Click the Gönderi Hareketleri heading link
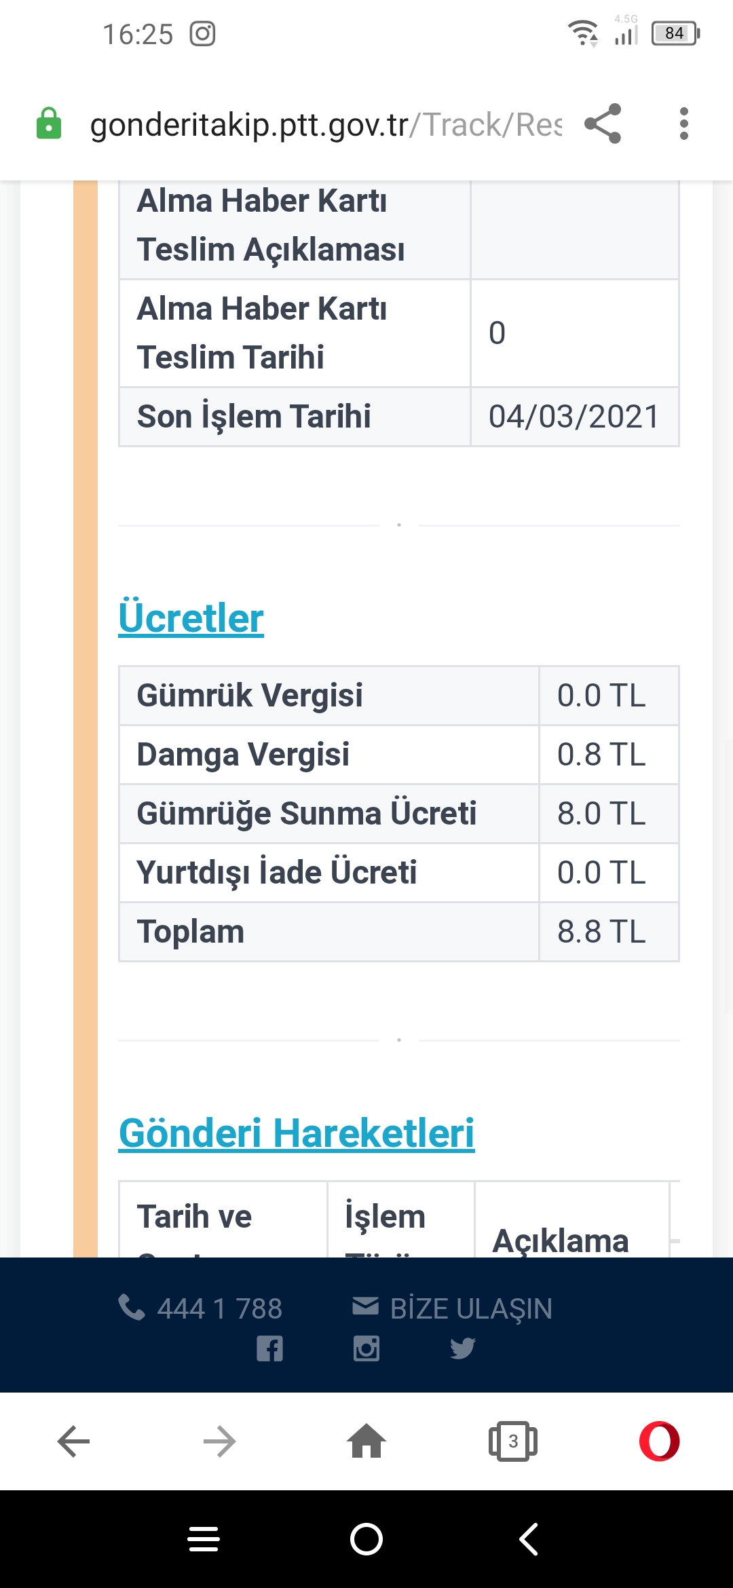 click(x=297, y=1133)
